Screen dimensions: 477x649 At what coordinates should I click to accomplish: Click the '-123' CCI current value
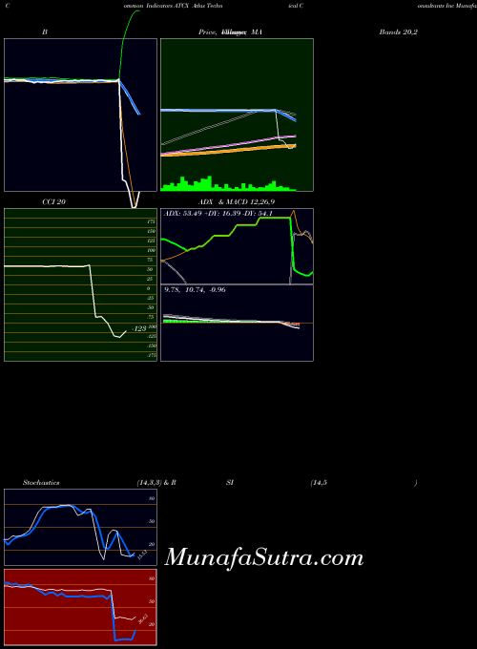click(139, 328)
